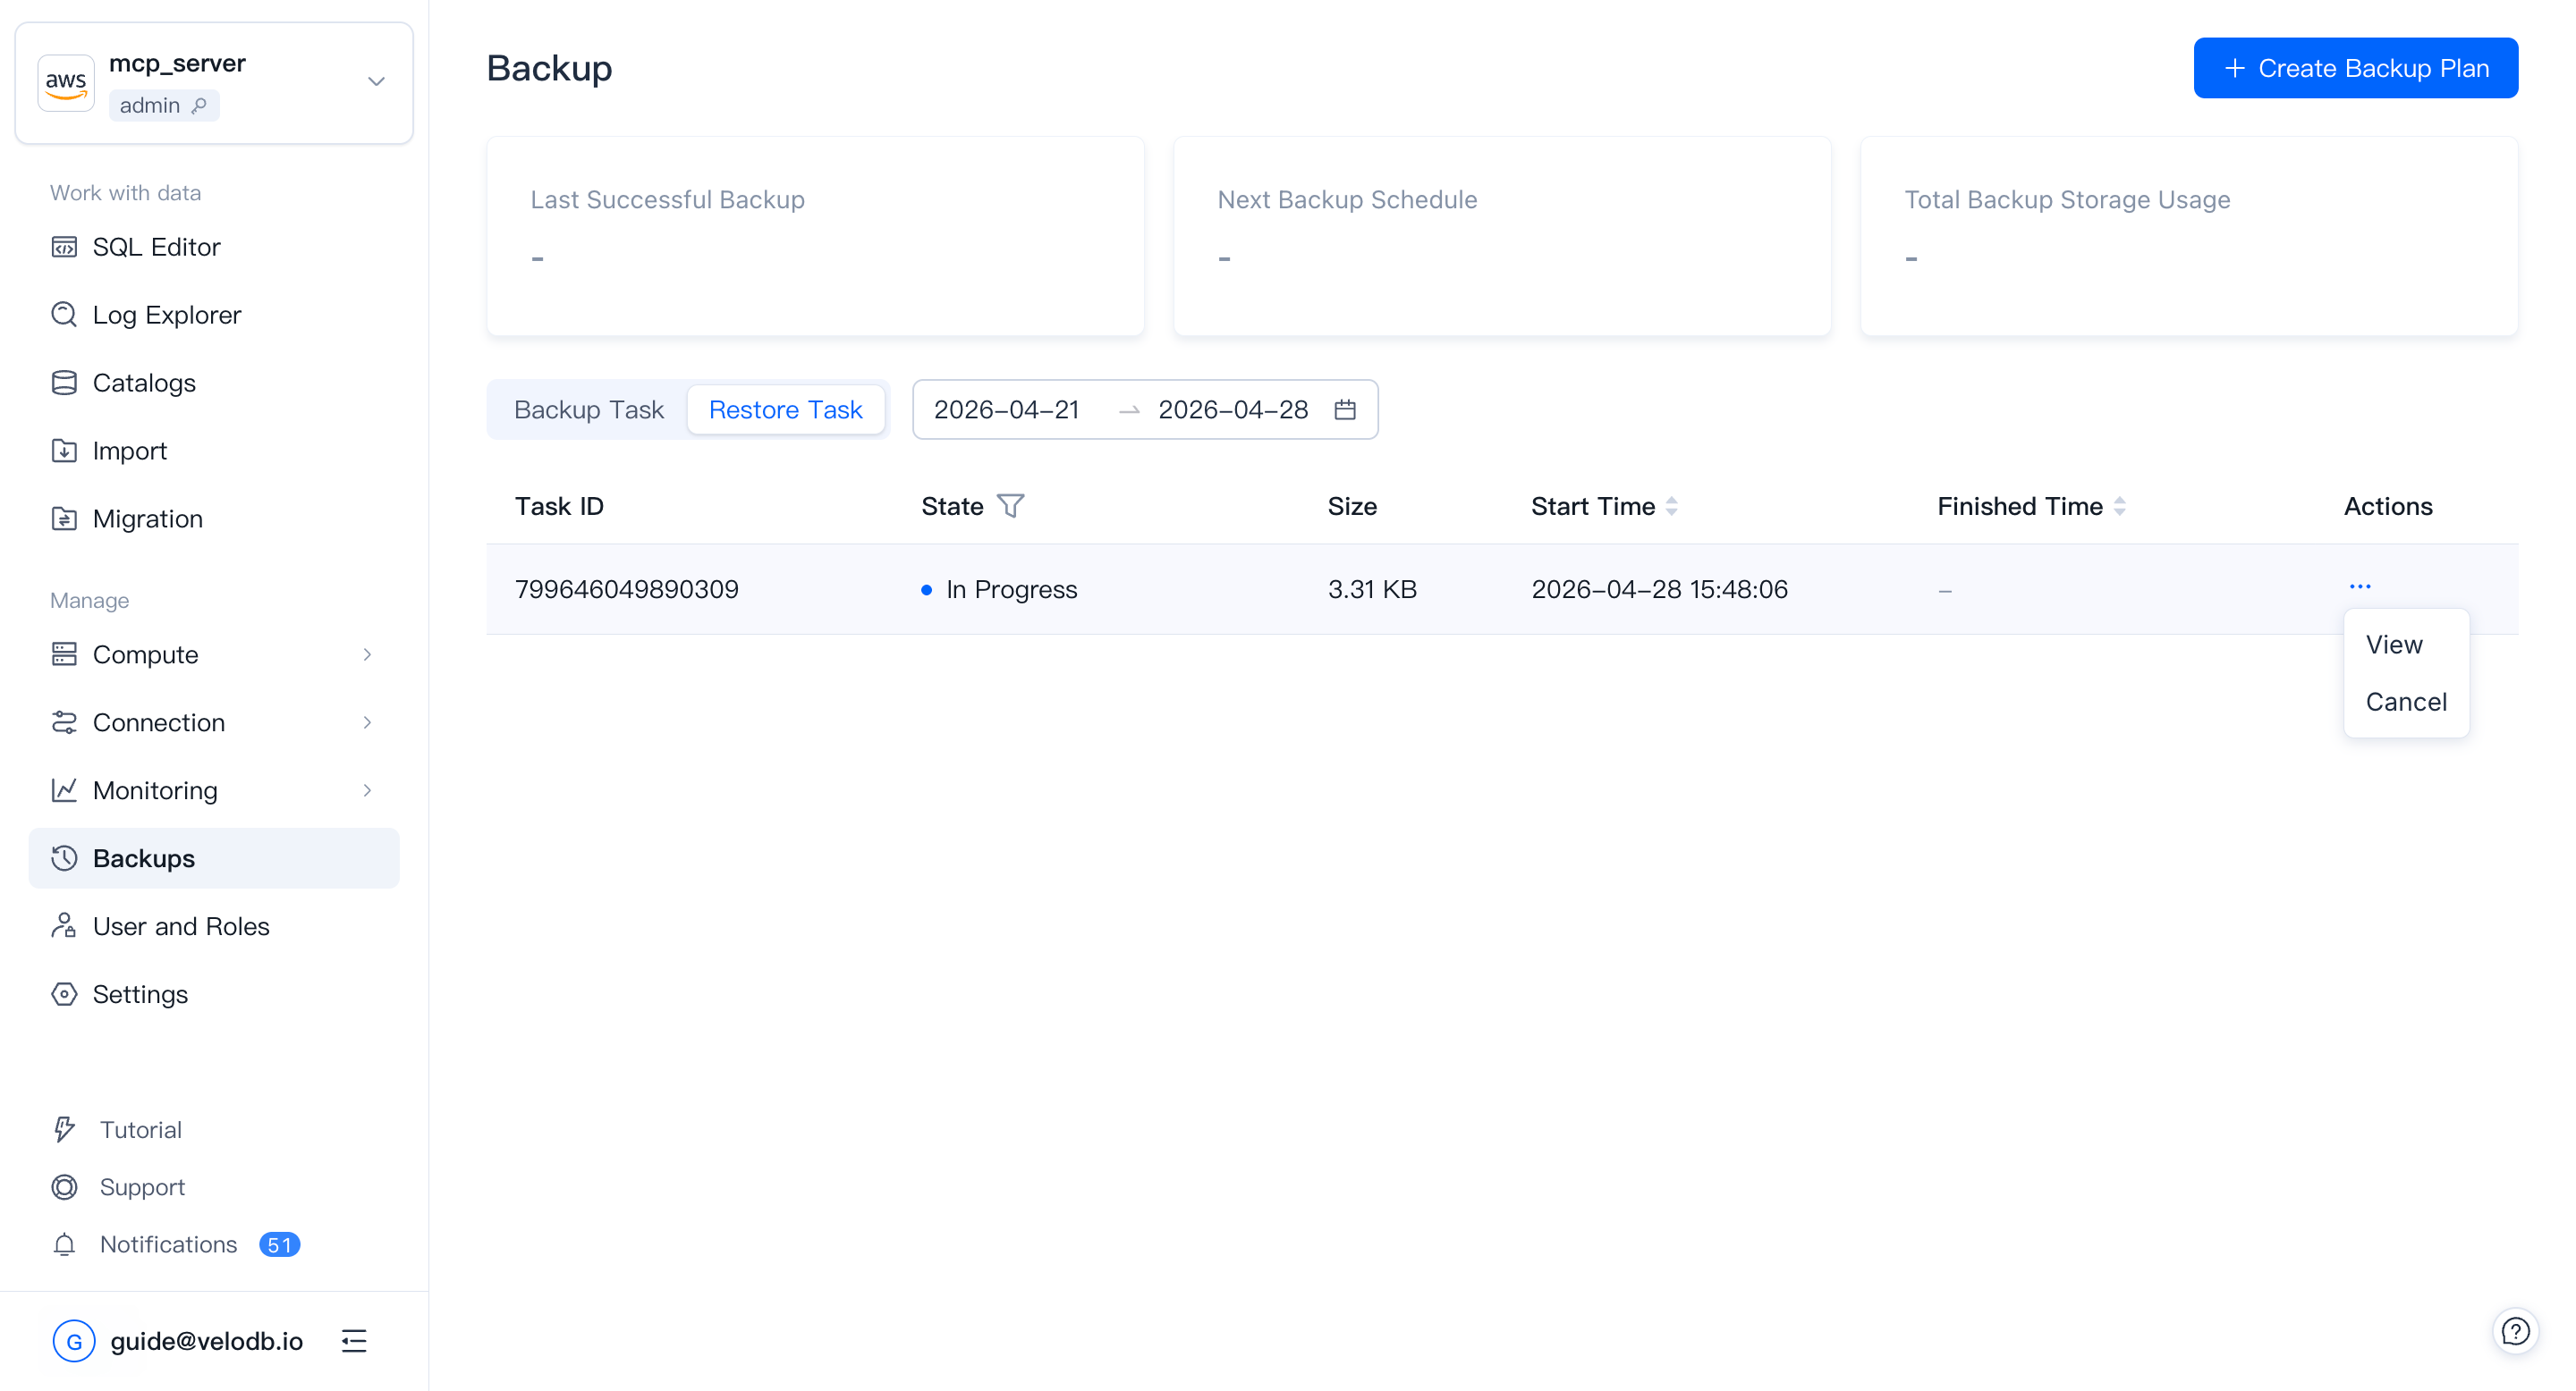Viewport: 2576px width, 1391px height.
Task: Toggle the Start Time sort order
Action: 1673,506
